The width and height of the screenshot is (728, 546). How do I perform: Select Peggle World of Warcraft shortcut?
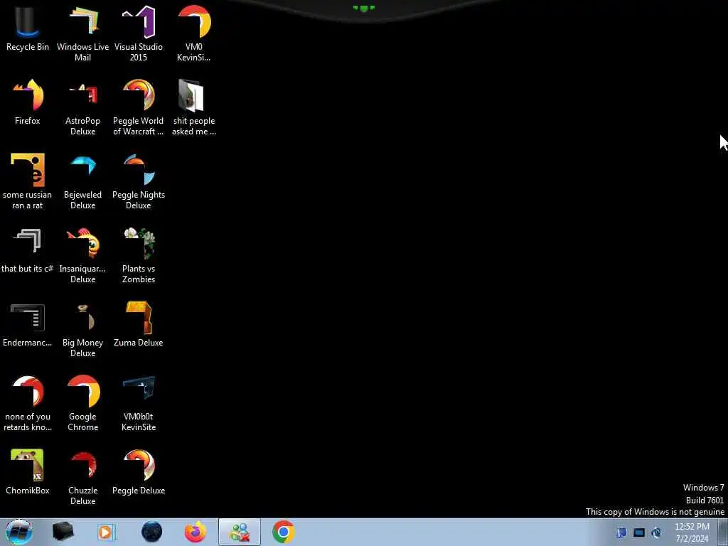coord(139,108)
